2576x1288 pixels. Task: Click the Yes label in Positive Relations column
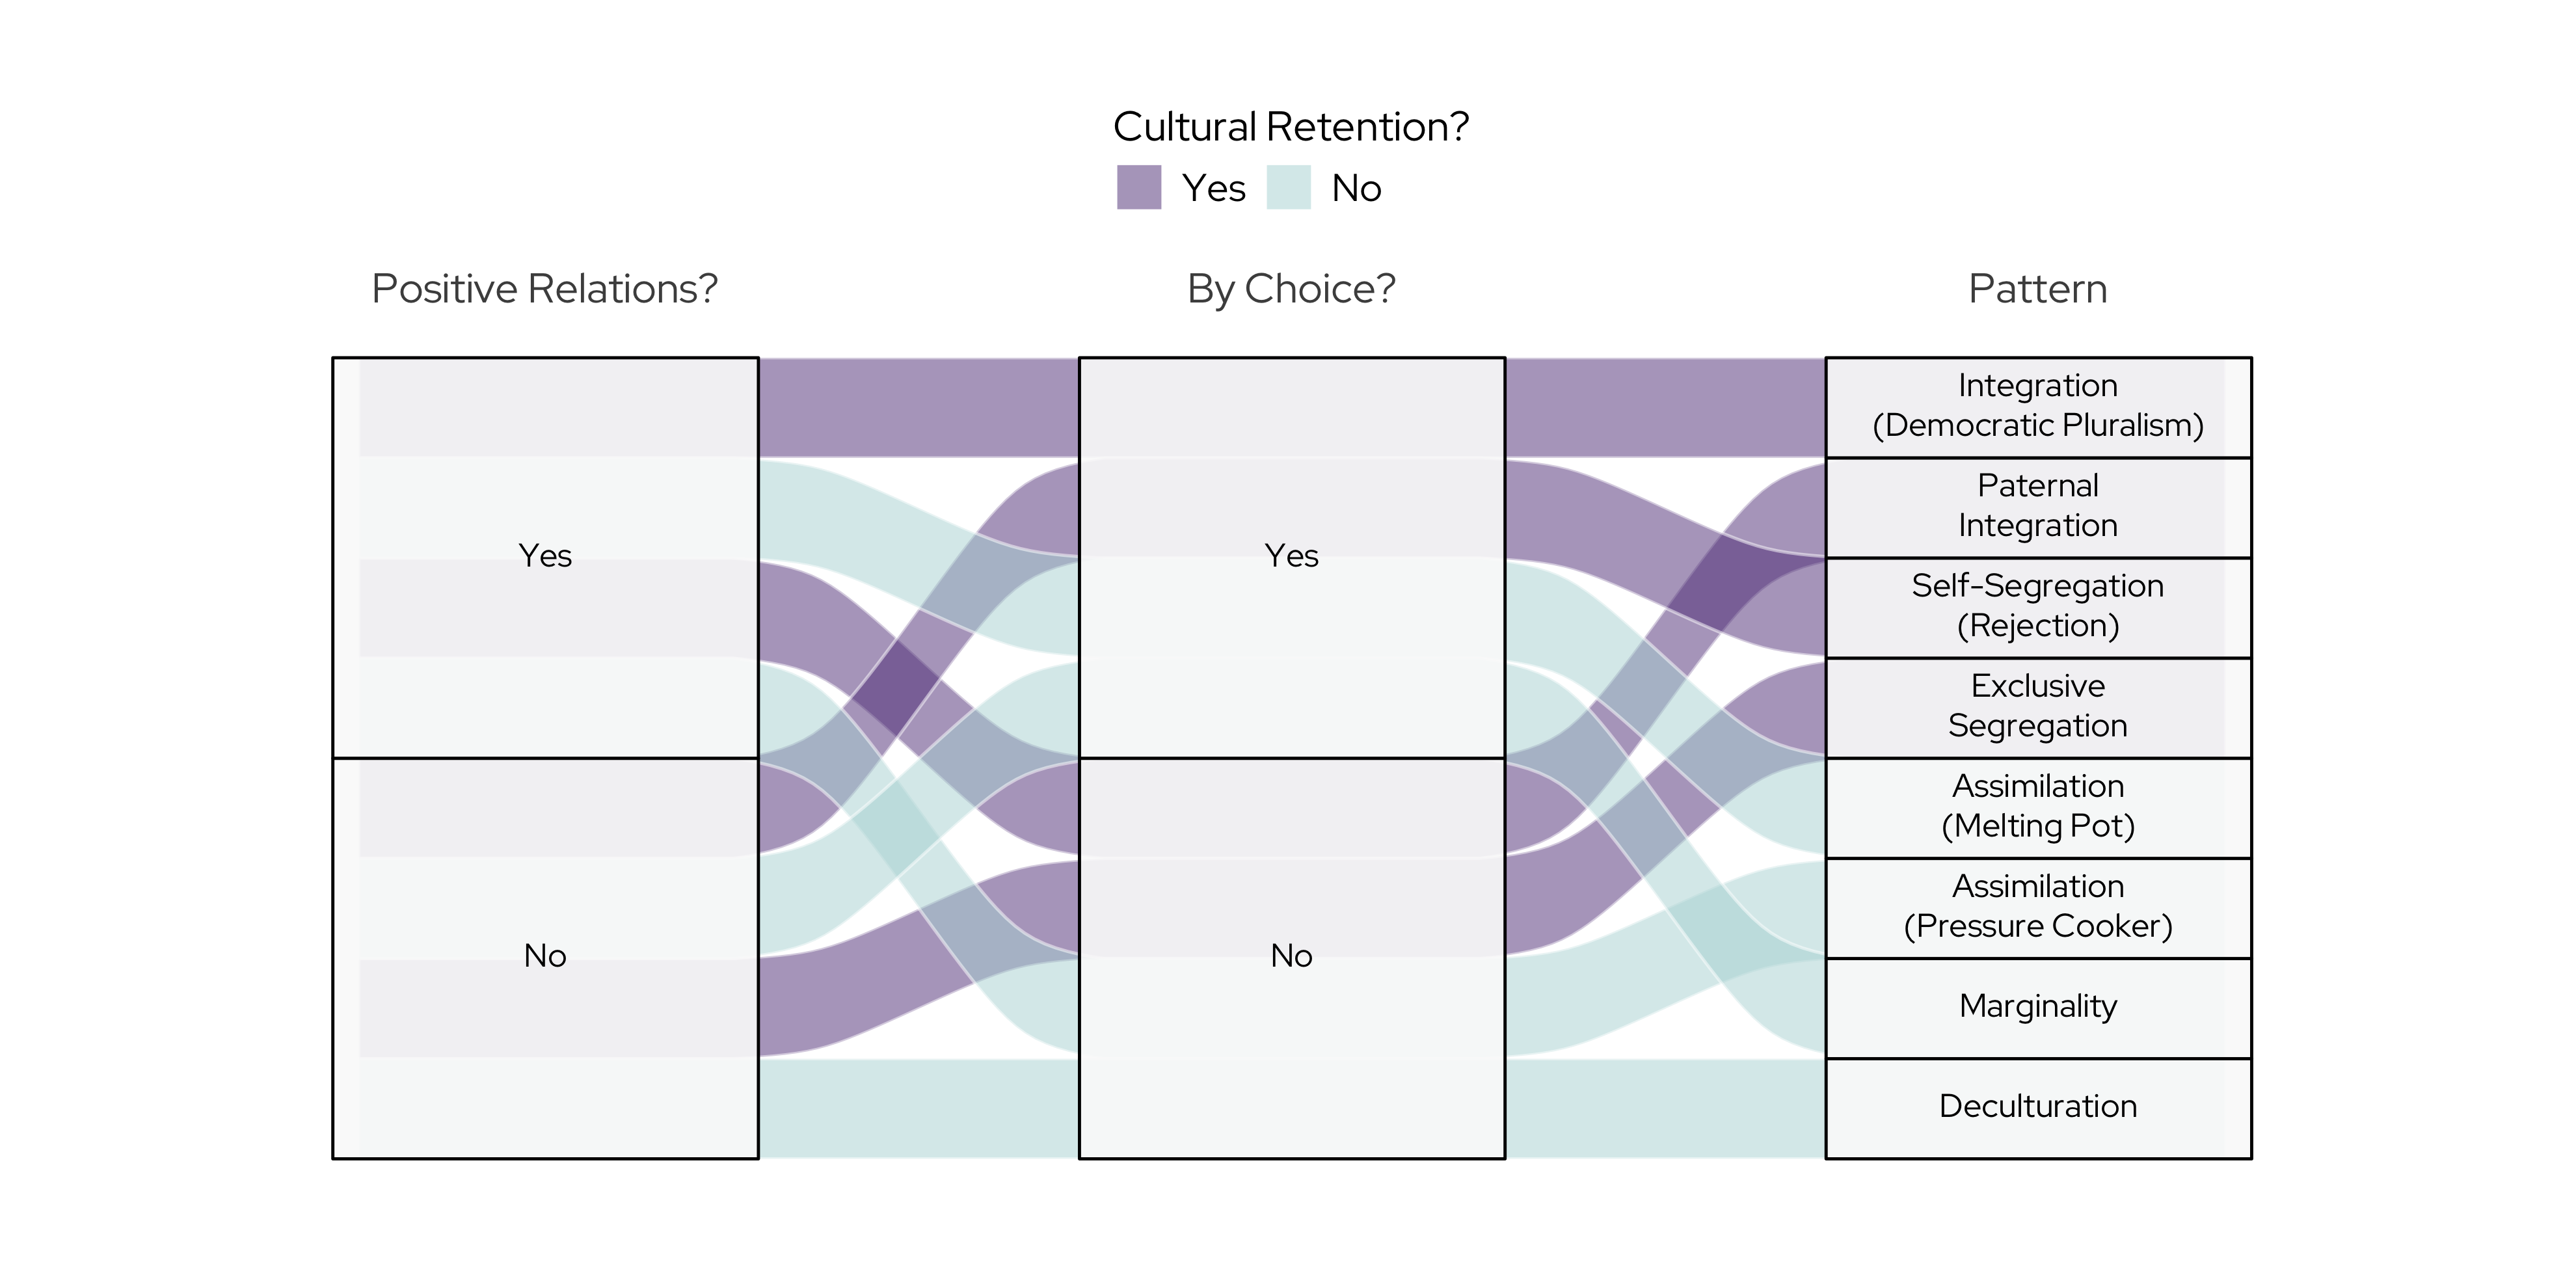(x=545, y=556)
